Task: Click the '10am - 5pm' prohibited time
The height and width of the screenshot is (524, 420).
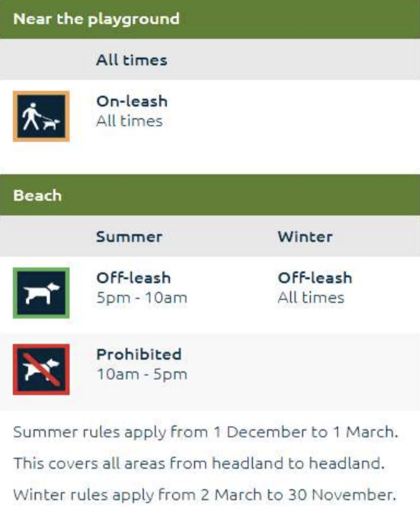Action: coord(142,375)
